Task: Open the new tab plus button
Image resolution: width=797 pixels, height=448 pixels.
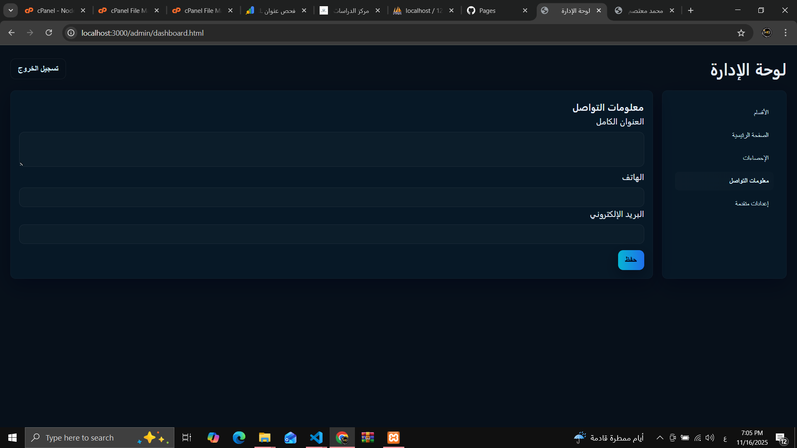Action: click(691, 10)
